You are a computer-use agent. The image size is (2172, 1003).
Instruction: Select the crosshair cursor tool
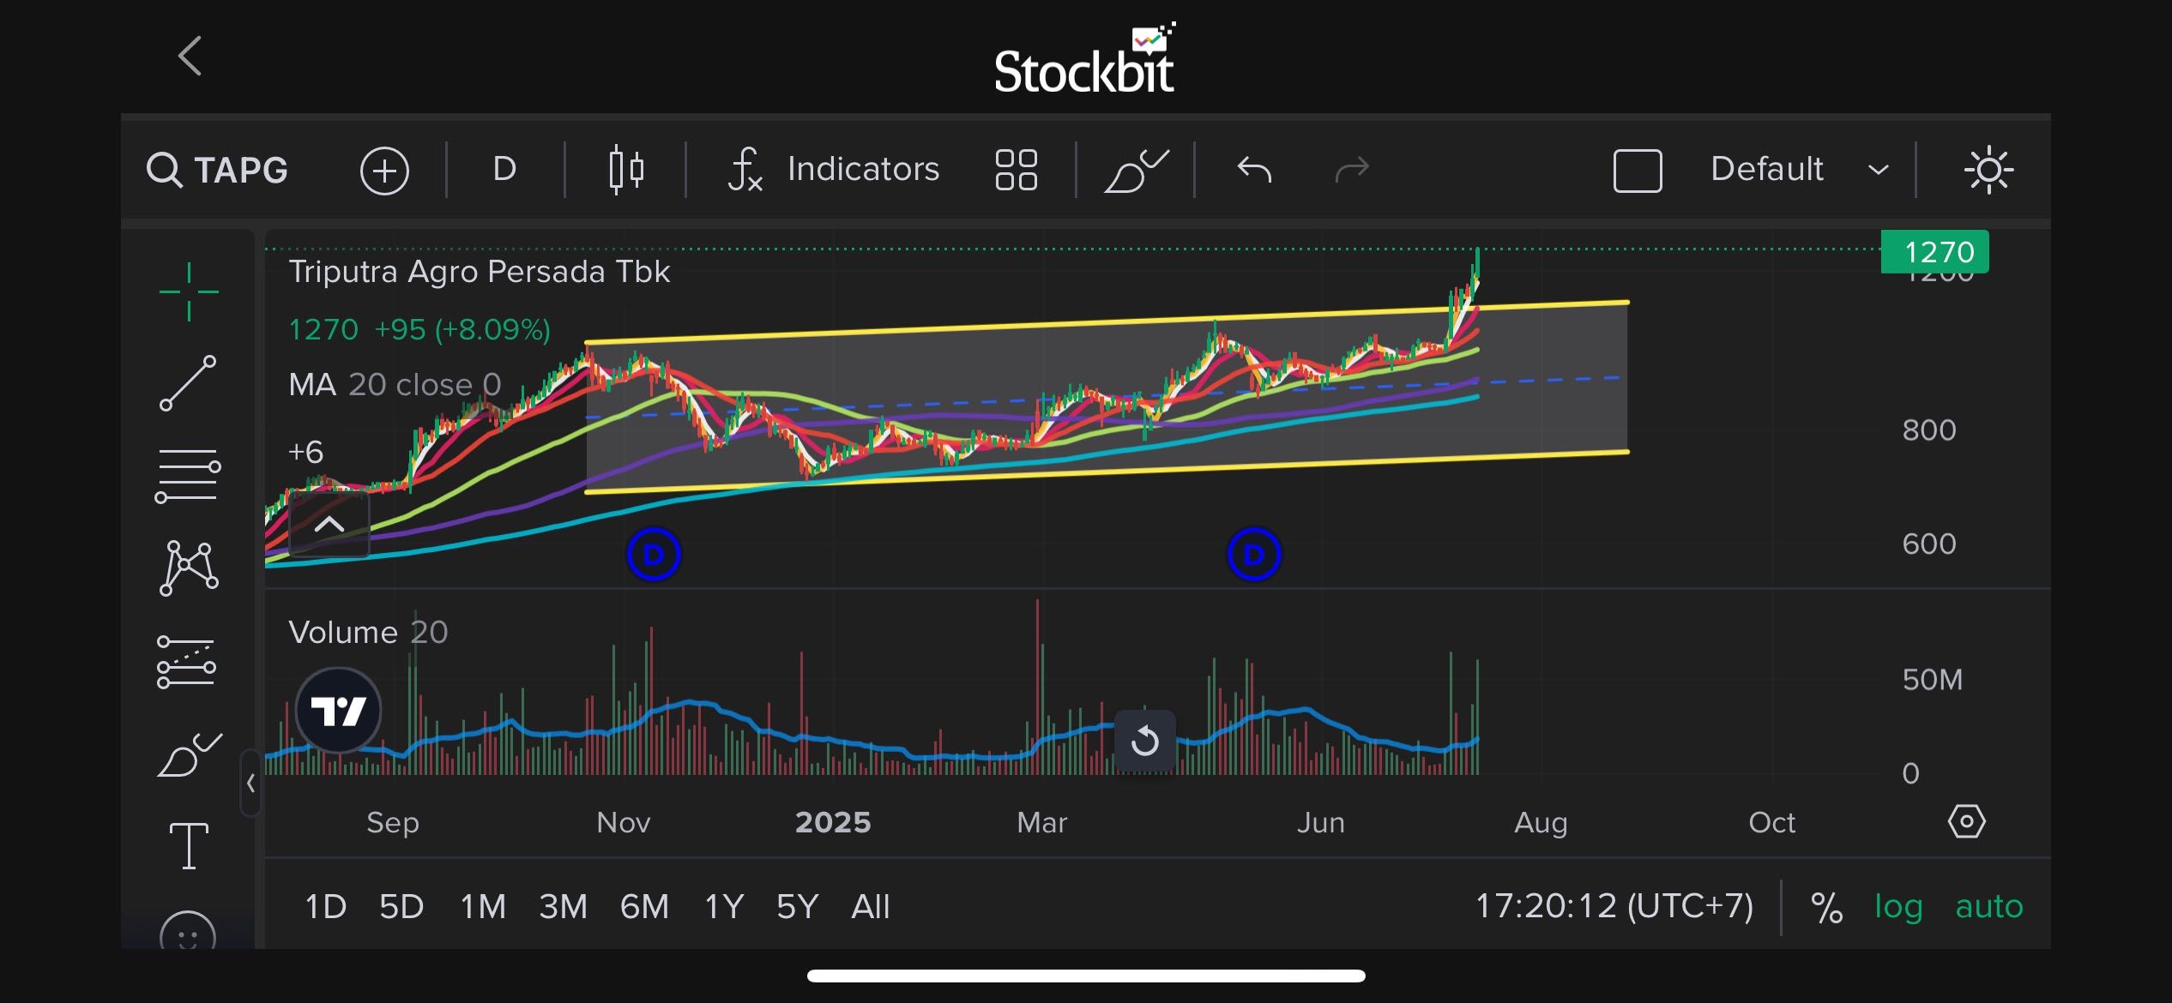coord(189,291)
